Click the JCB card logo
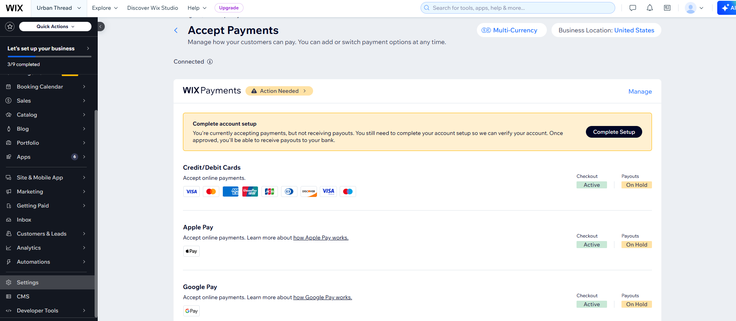Image resolution: width=736 pixels, height=321 pixels. pyautogui.click(x=270, y=192)
